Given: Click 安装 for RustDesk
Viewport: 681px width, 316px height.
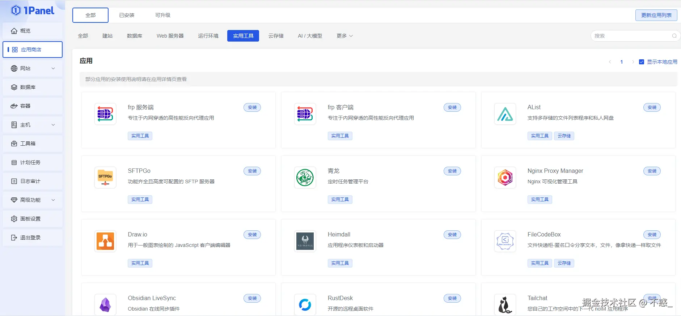Looking at the screenshot, I should (x=452, y=298).
